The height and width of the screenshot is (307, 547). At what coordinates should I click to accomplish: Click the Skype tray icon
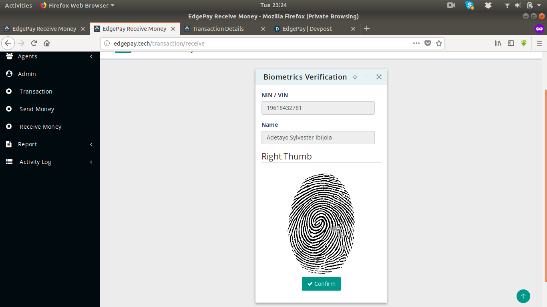tap(470, 5)
